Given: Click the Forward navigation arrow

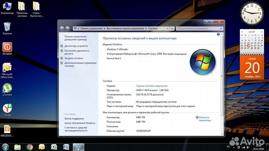Looking at the screenshot, I should tap(67, 28).
